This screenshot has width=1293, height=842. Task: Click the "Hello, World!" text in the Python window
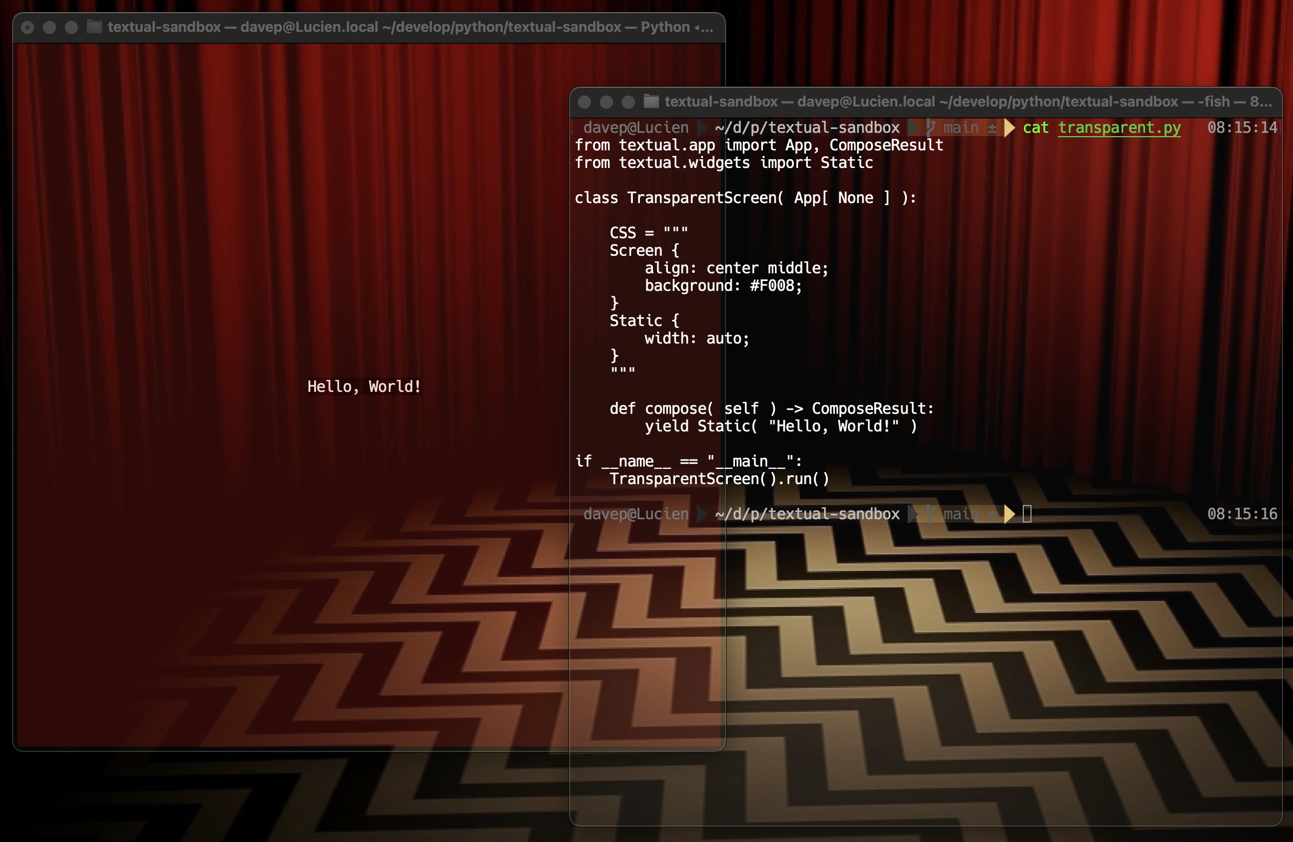point(364,387)
